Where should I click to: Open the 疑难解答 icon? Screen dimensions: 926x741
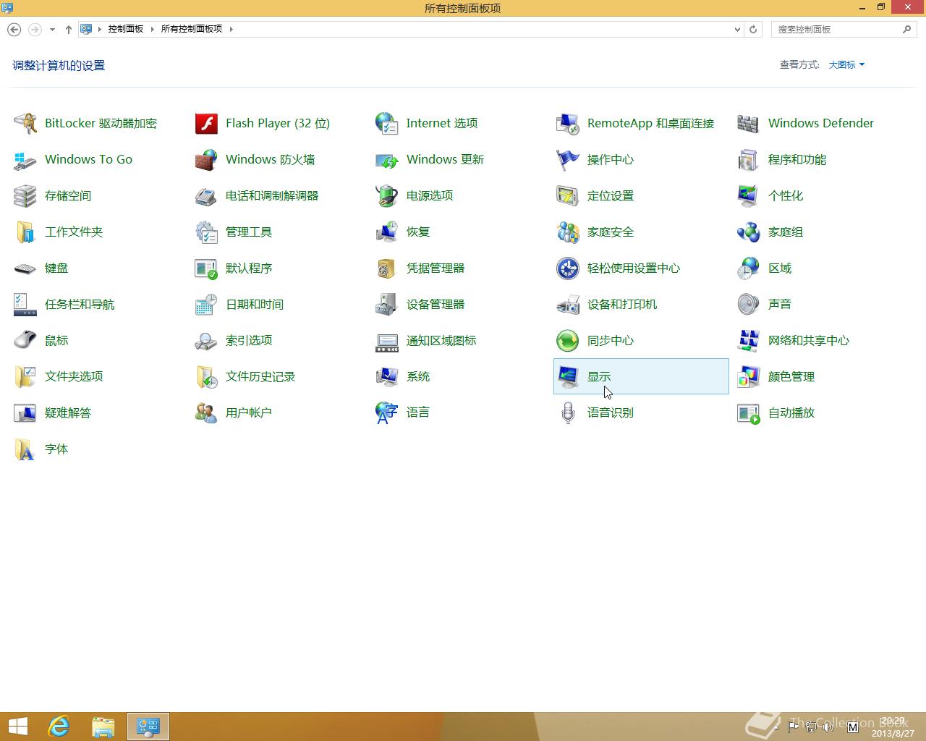pyautogui.click(x=25, y=412)
